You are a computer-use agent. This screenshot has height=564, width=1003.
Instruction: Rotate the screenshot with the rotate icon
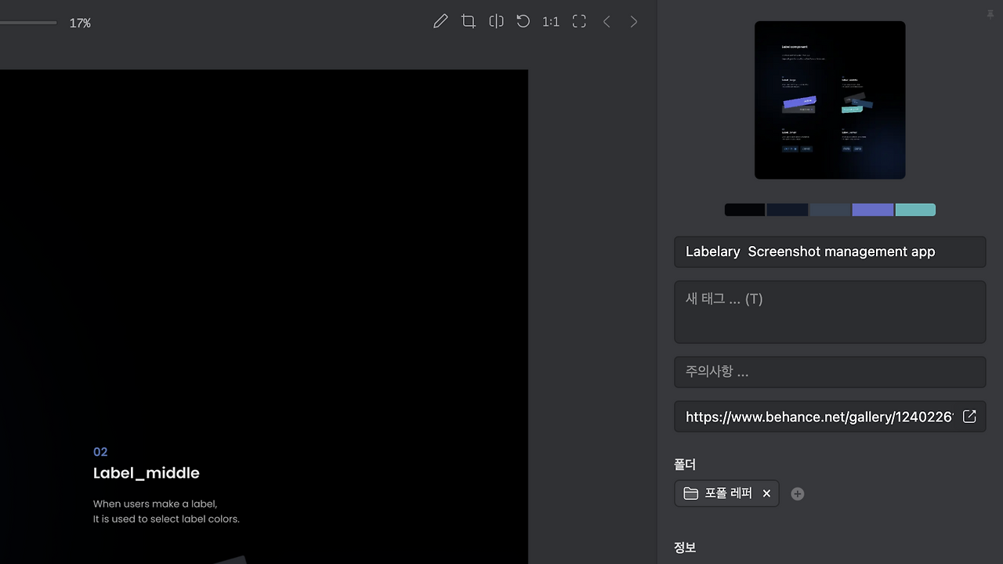click(523, 21)
